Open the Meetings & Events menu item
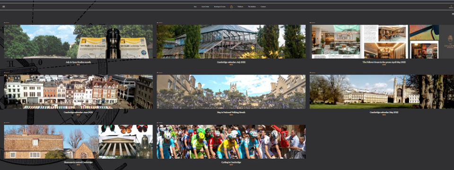 coord(220,6)
